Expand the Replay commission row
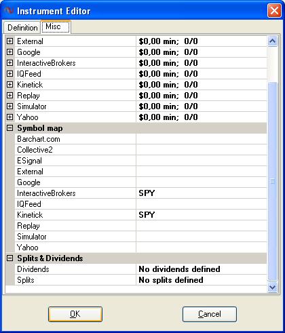 coord(9,96)
